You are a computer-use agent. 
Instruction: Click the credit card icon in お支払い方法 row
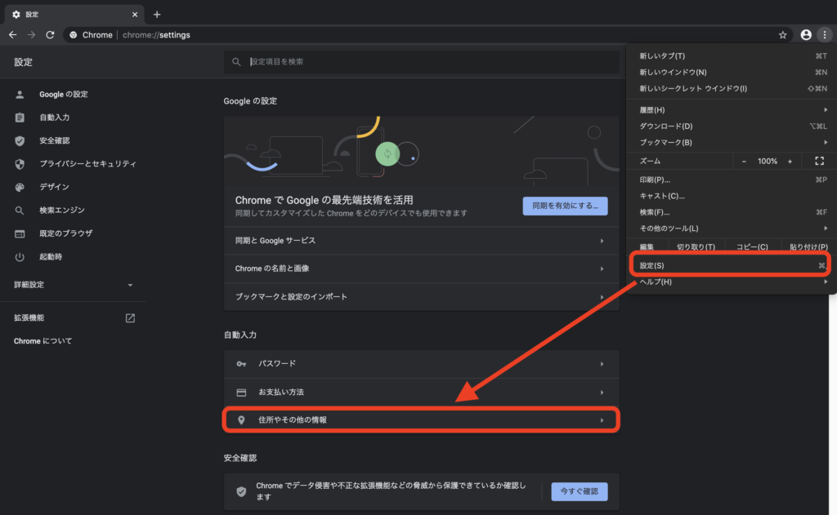pos(241,393)
